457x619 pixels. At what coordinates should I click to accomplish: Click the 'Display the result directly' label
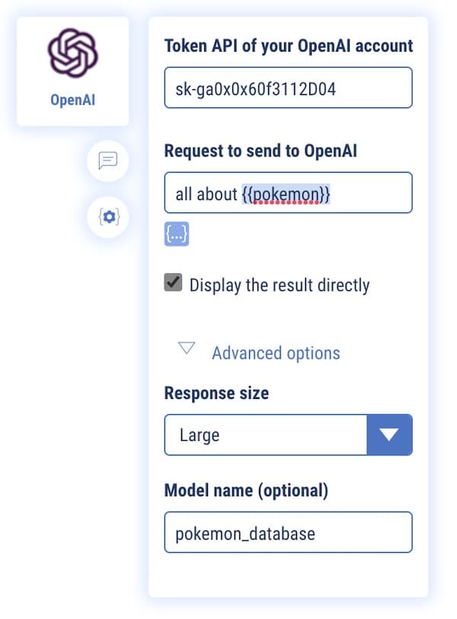pyautogui.click(x=280, y=286)
